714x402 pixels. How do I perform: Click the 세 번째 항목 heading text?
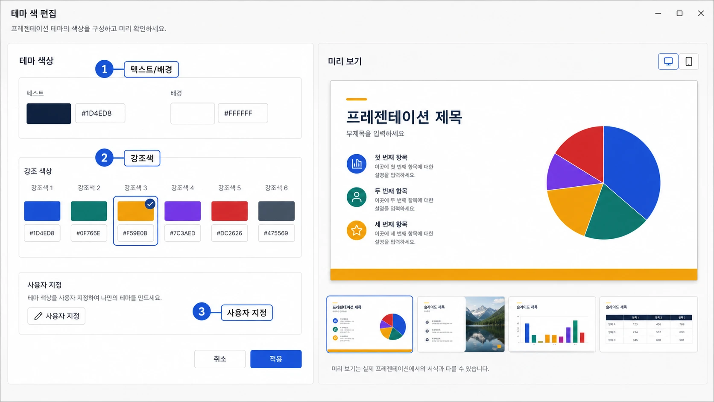click(x=391, y=224)
